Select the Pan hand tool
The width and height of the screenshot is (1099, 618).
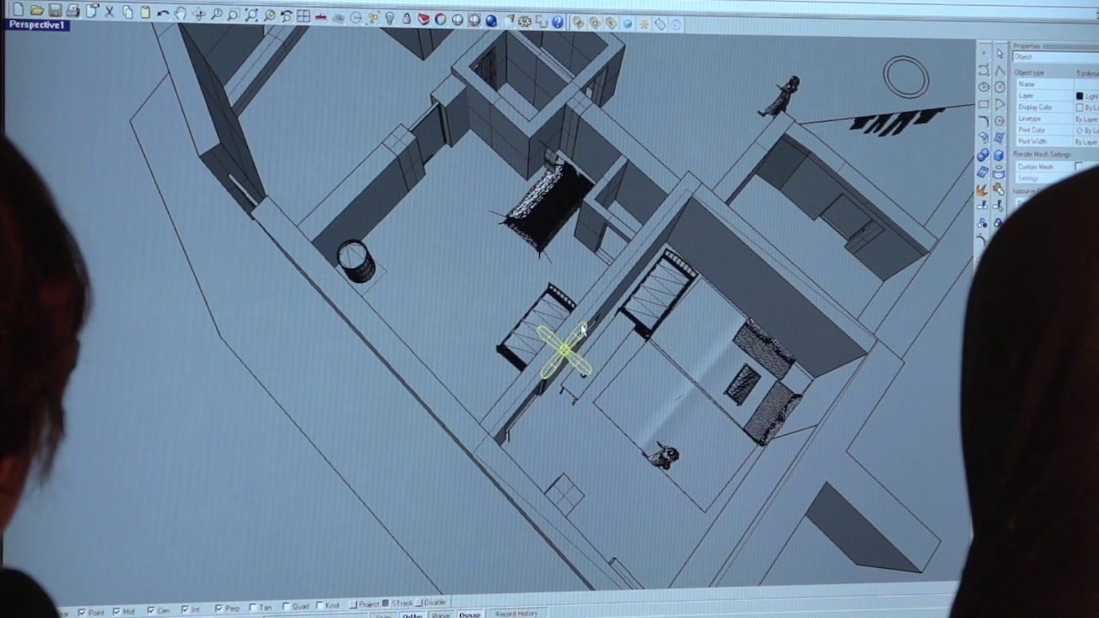pos(181,14)
